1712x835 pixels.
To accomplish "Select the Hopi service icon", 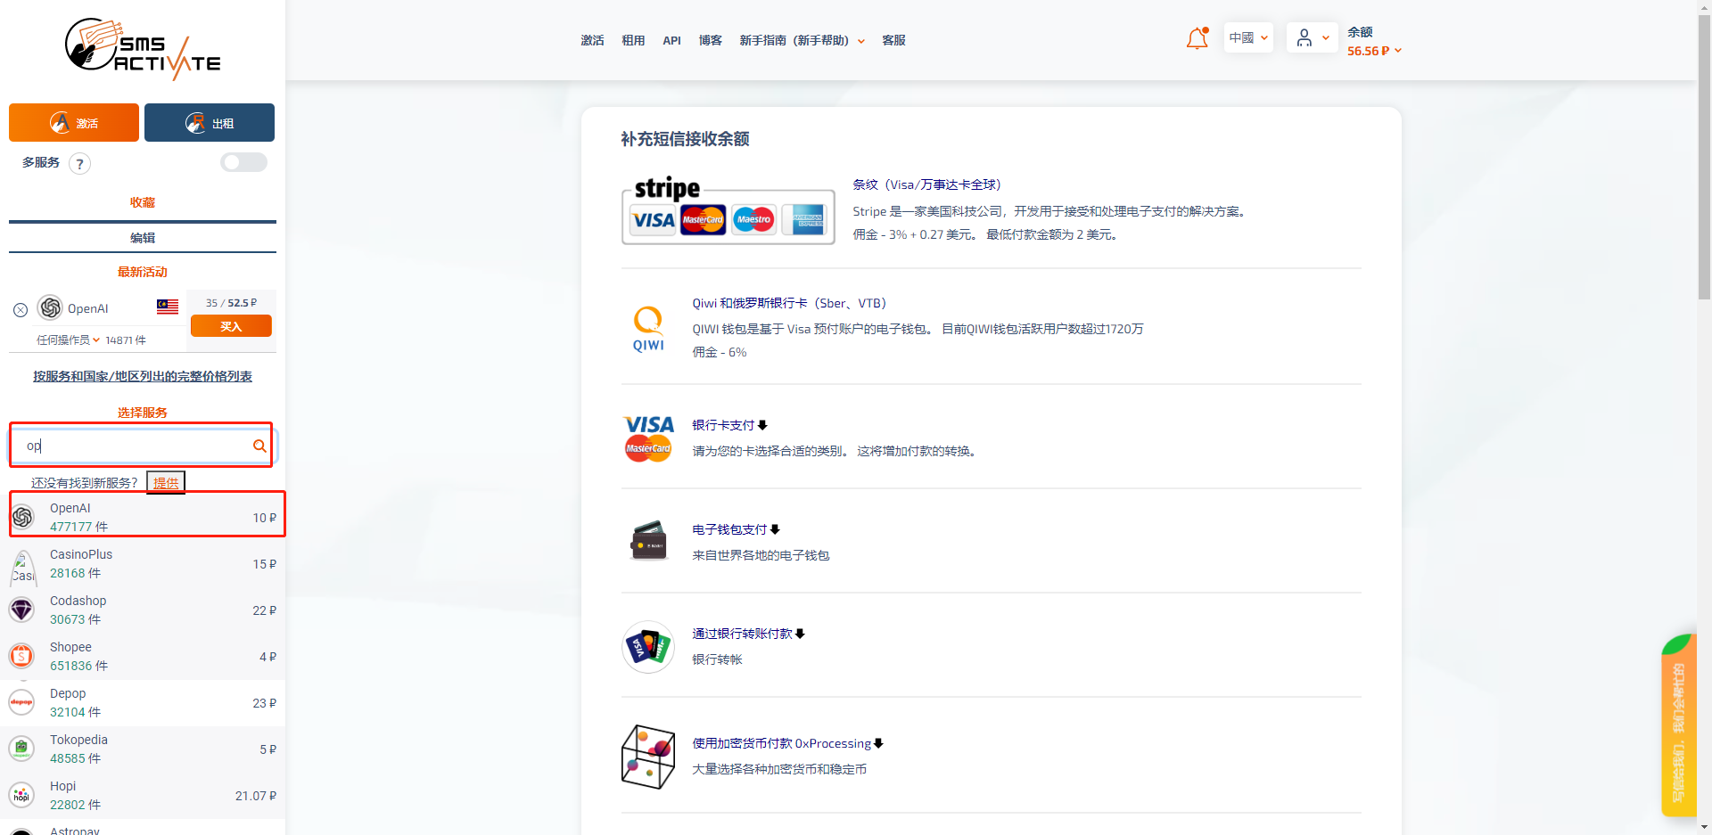I will point(21,795).
